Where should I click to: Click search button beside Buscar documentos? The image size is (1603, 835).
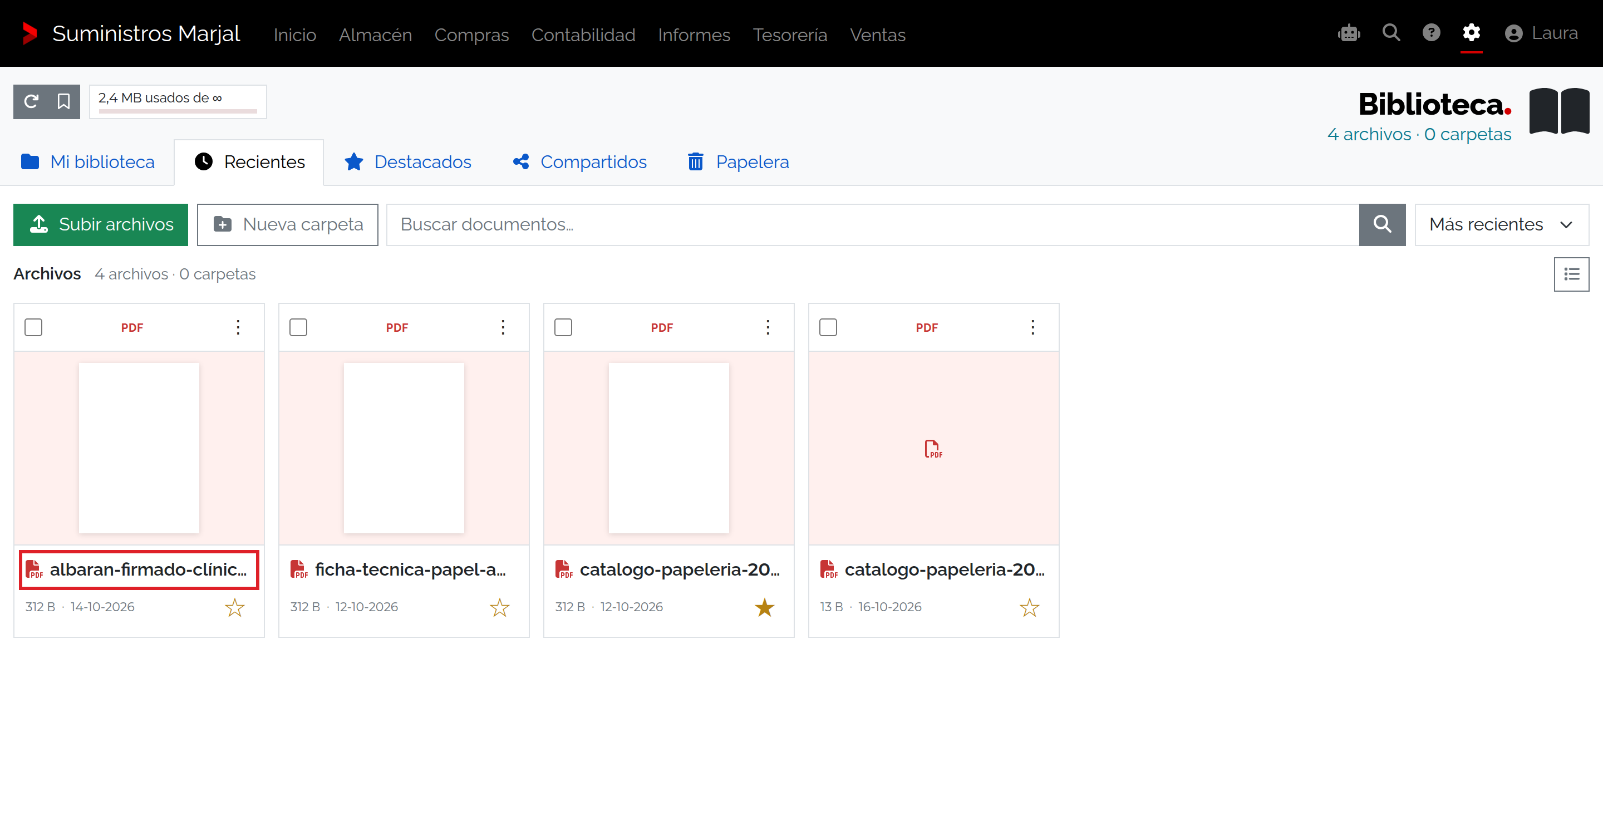pos(1381,225)
